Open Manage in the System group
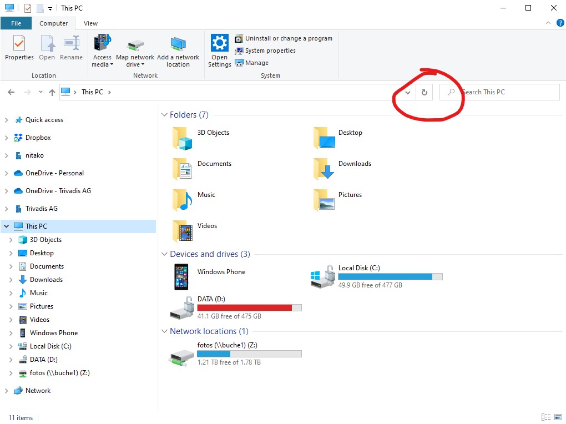This screenshot has width=566, height=424. click(251, 63)
